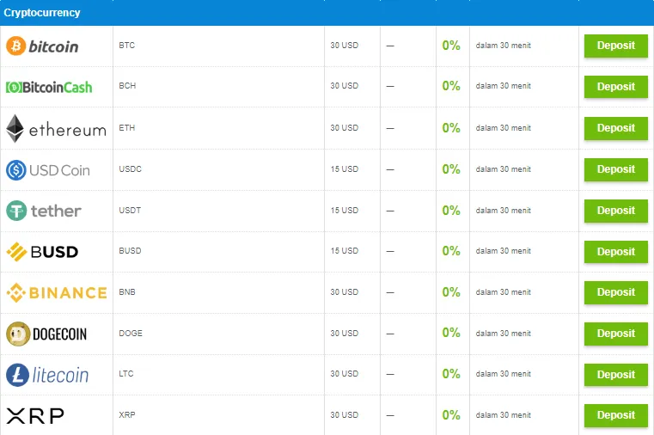Click 0% commission in BUSD row

(451, 251)
